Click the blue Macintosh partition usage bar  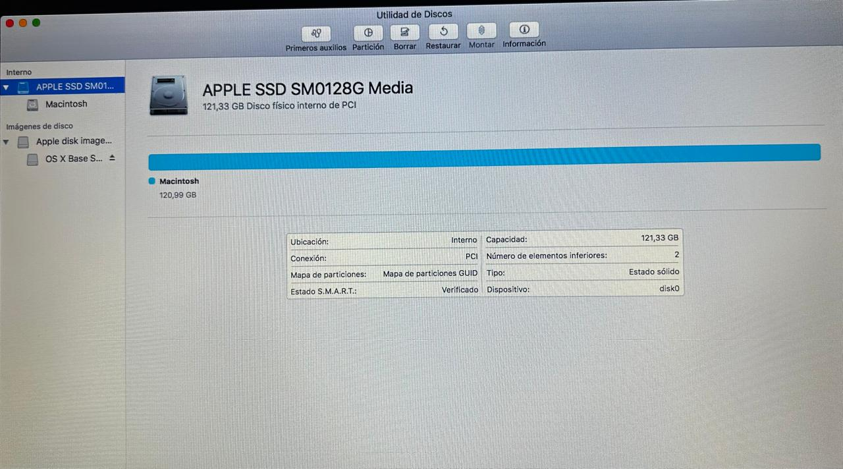[484, 157]
